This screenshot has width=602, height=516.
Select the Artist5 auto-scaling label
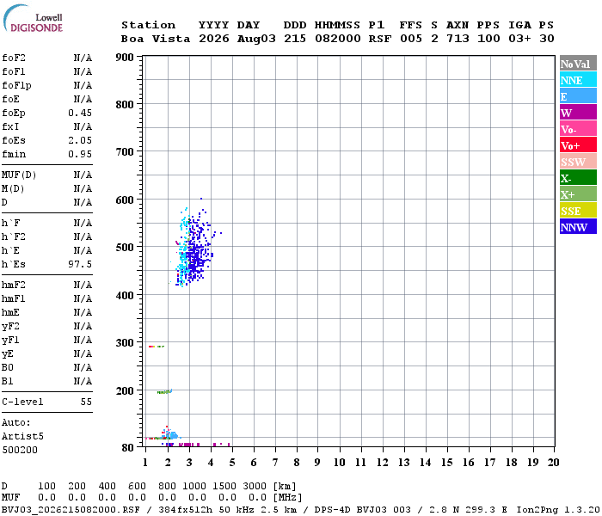click(22, 436)
